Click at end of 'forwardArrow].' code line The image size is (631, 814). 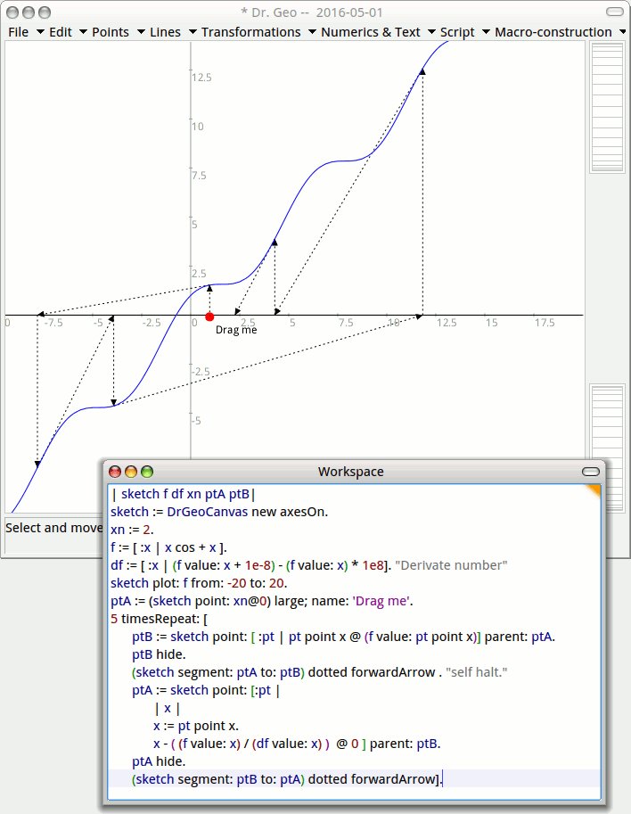pos(443,780)
